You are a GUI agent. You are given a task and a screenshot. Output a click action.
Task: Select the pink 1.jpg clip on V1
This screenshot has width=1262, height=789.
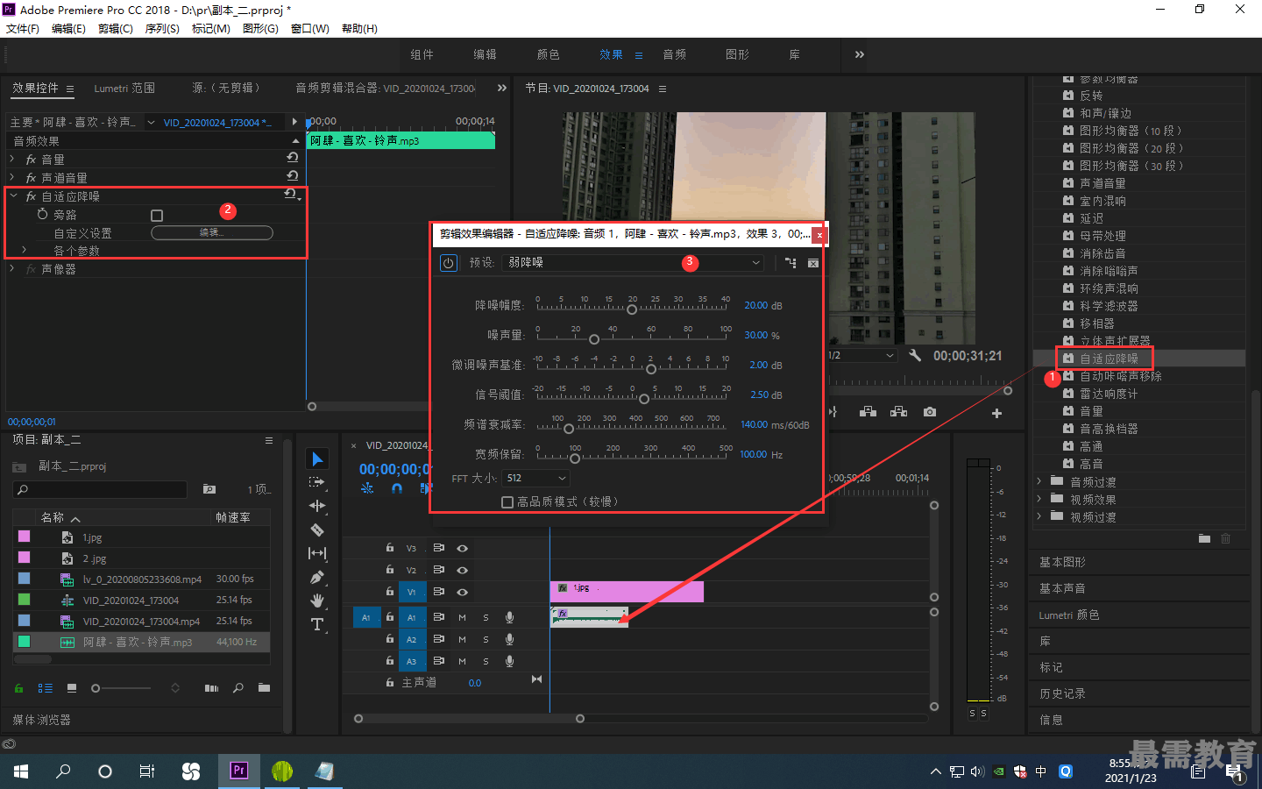click(x=627, y=591)
